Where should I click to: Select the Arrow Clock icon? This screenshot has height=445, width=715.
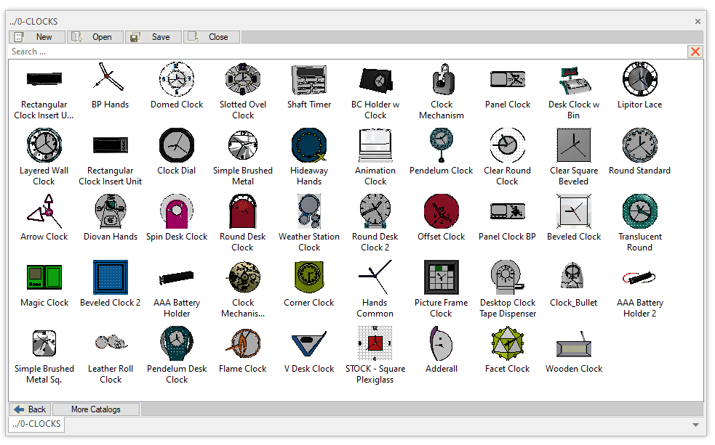pyautogui.click(x=44, y=211)
